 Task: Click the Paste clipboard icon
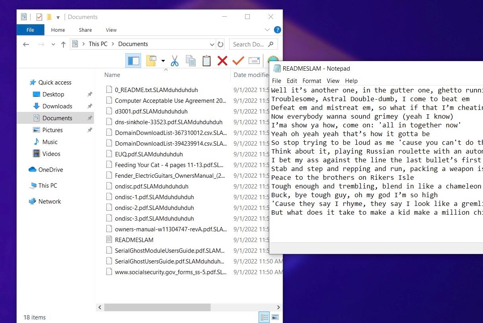(206, 61)
